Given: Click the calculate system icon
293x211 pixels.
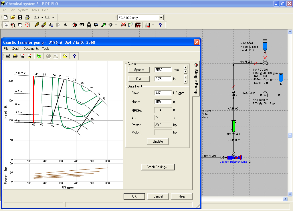Looking at the screenshot, I should pos(138,25).
